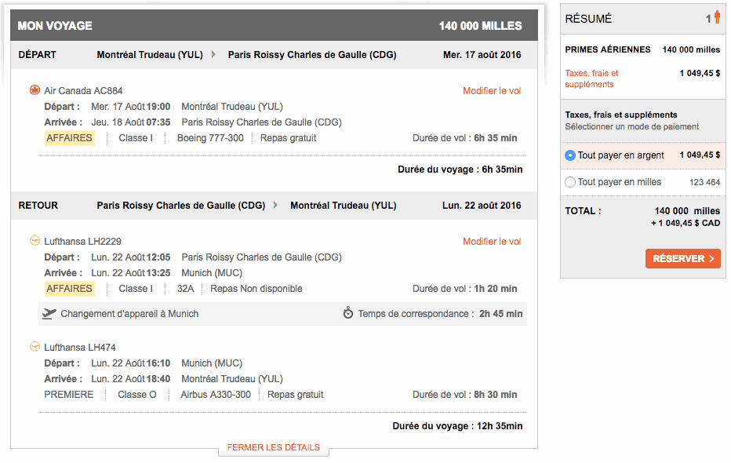
Task: Click the stopwatch icon near temps de correspondance
Action: [x=347, y=312]
